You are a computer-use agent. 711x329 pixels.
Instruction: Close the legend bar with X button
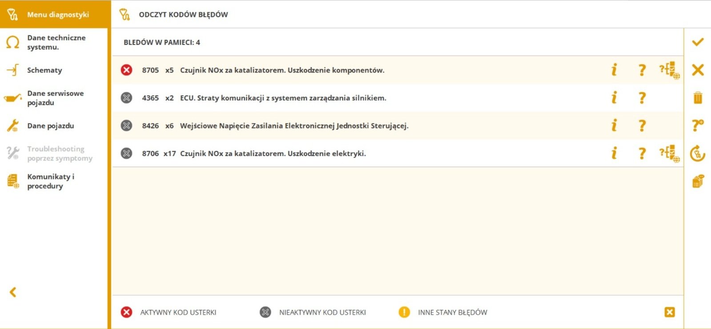[670, 312]
